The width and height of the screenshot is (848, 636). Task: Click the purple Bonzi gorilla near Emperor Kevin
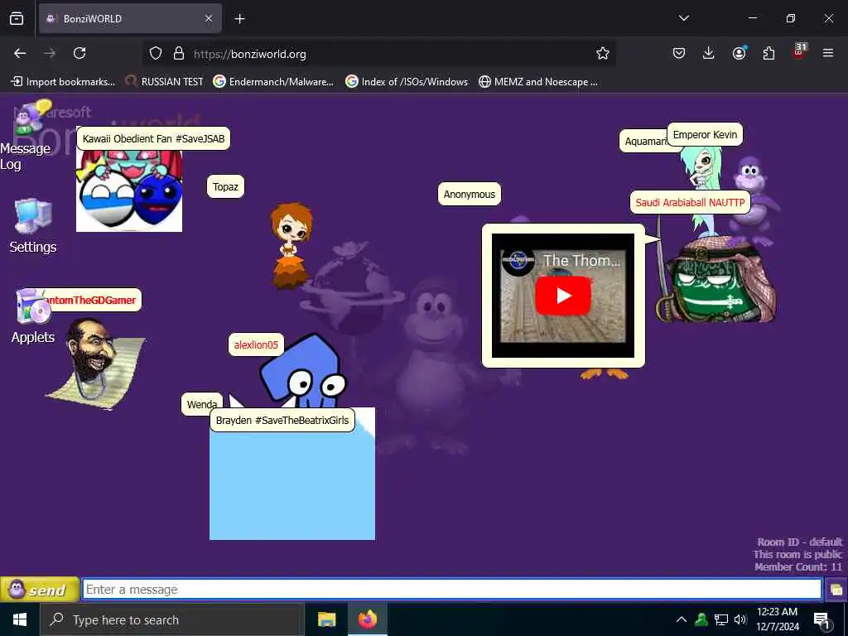754,200
